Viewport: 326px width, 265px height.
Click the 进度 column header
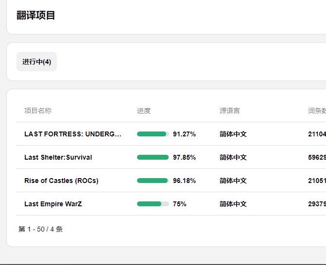coord(144,111)
